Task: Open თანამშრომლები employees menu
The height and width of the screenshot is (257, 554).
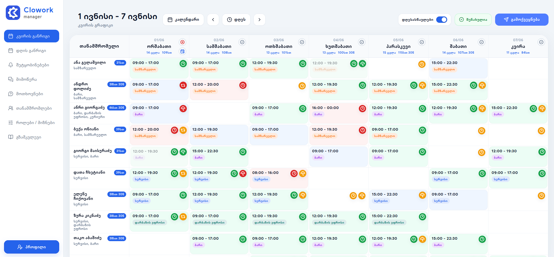Action: [31, 108]
